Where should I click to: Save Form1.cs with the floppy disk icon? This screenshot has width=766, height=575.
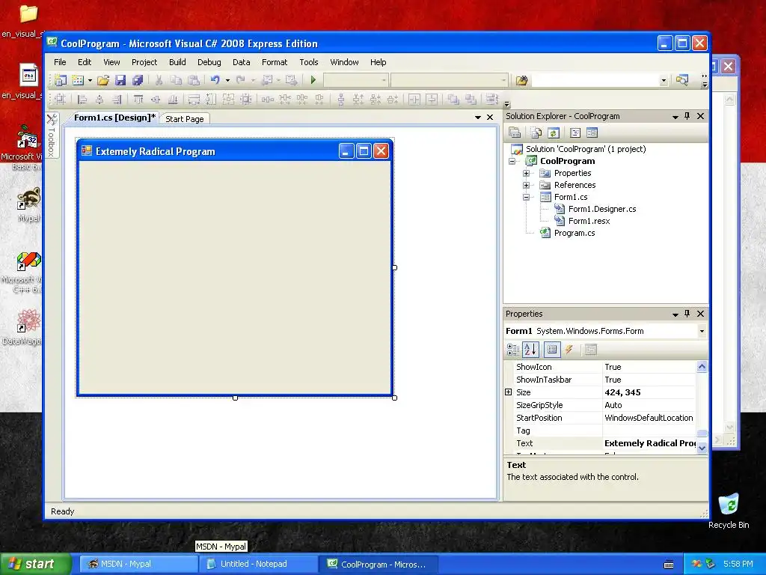(120, 80)
